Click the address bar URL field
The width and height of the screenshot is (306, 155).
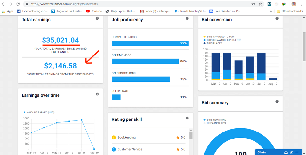137,4
